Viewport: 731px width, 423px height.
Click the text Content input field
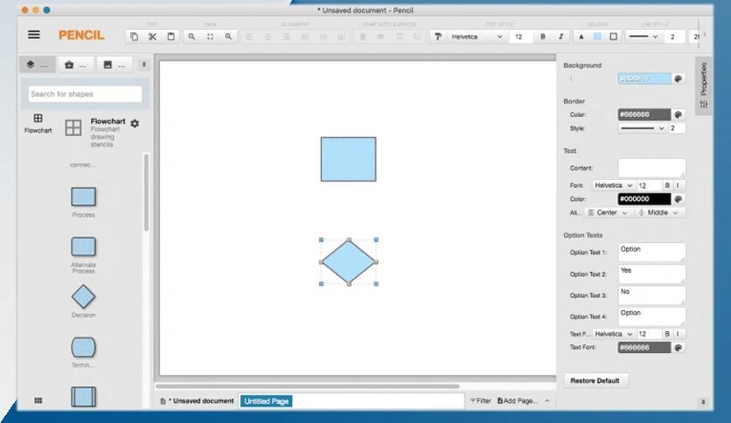(x=651, y=168)
